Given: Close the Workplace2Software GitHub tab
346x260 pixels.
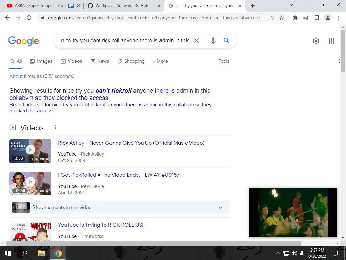Looking at the screenshot, I should coord(159,6).
